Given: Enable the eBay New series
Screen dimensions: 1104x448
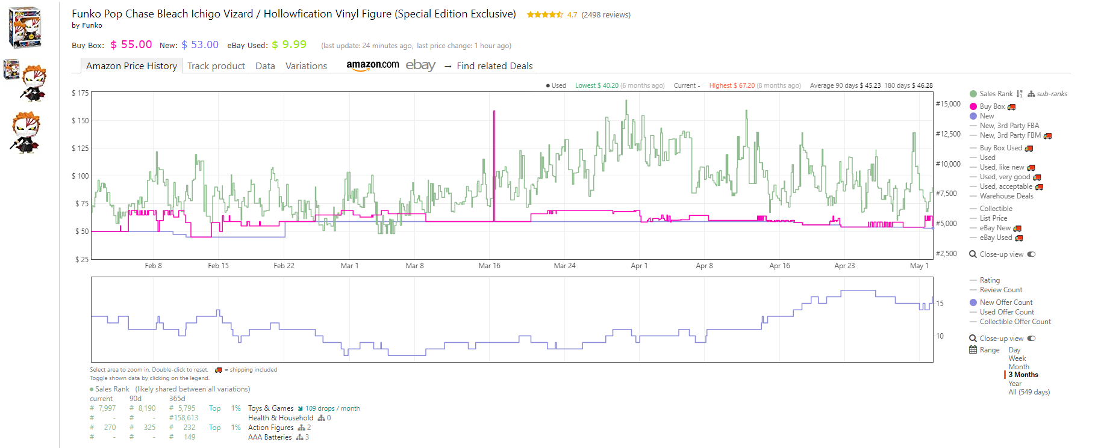Looking at the screenshot, I should pyautogui.click(x=996, y=228).
